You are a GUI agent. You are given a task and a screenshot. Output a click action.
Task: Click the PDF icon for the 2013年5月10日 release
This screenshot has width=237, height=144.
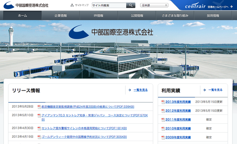(x=39, y=115)
